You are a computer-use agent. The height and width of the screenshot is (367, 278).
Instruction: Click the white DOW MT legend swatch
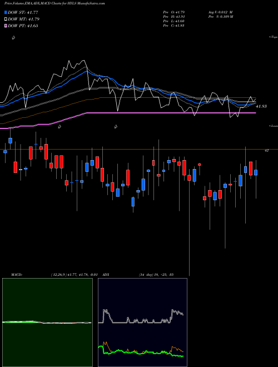coord(6,19)
